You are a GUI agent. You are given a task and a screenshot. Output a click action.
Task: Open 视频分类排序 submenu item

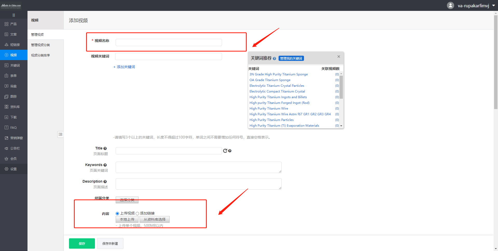tap(40, 55)
